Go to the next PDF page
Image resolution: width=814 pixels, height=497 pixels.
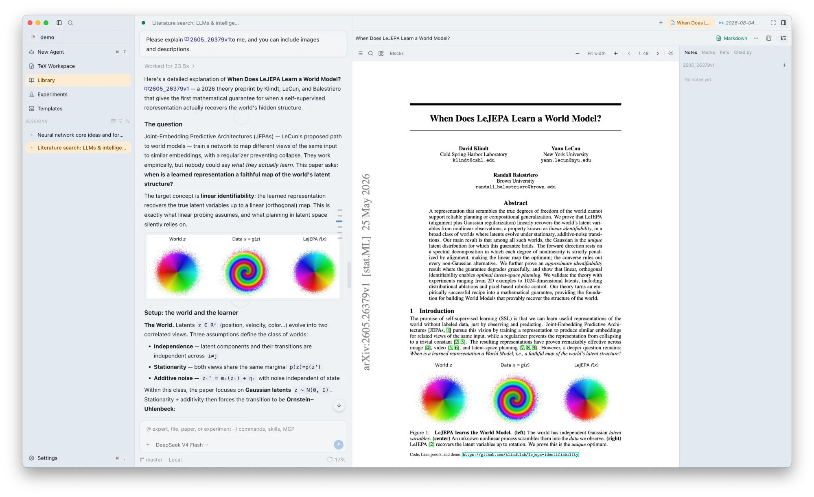(658, 53)
